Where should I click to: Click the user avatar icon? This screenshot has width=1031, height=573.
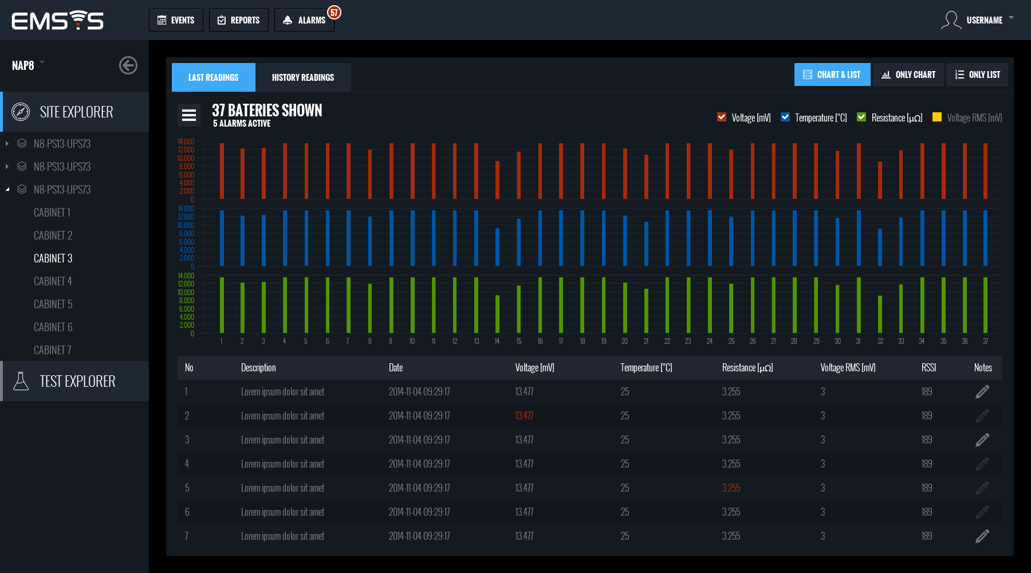pos(951,20)
